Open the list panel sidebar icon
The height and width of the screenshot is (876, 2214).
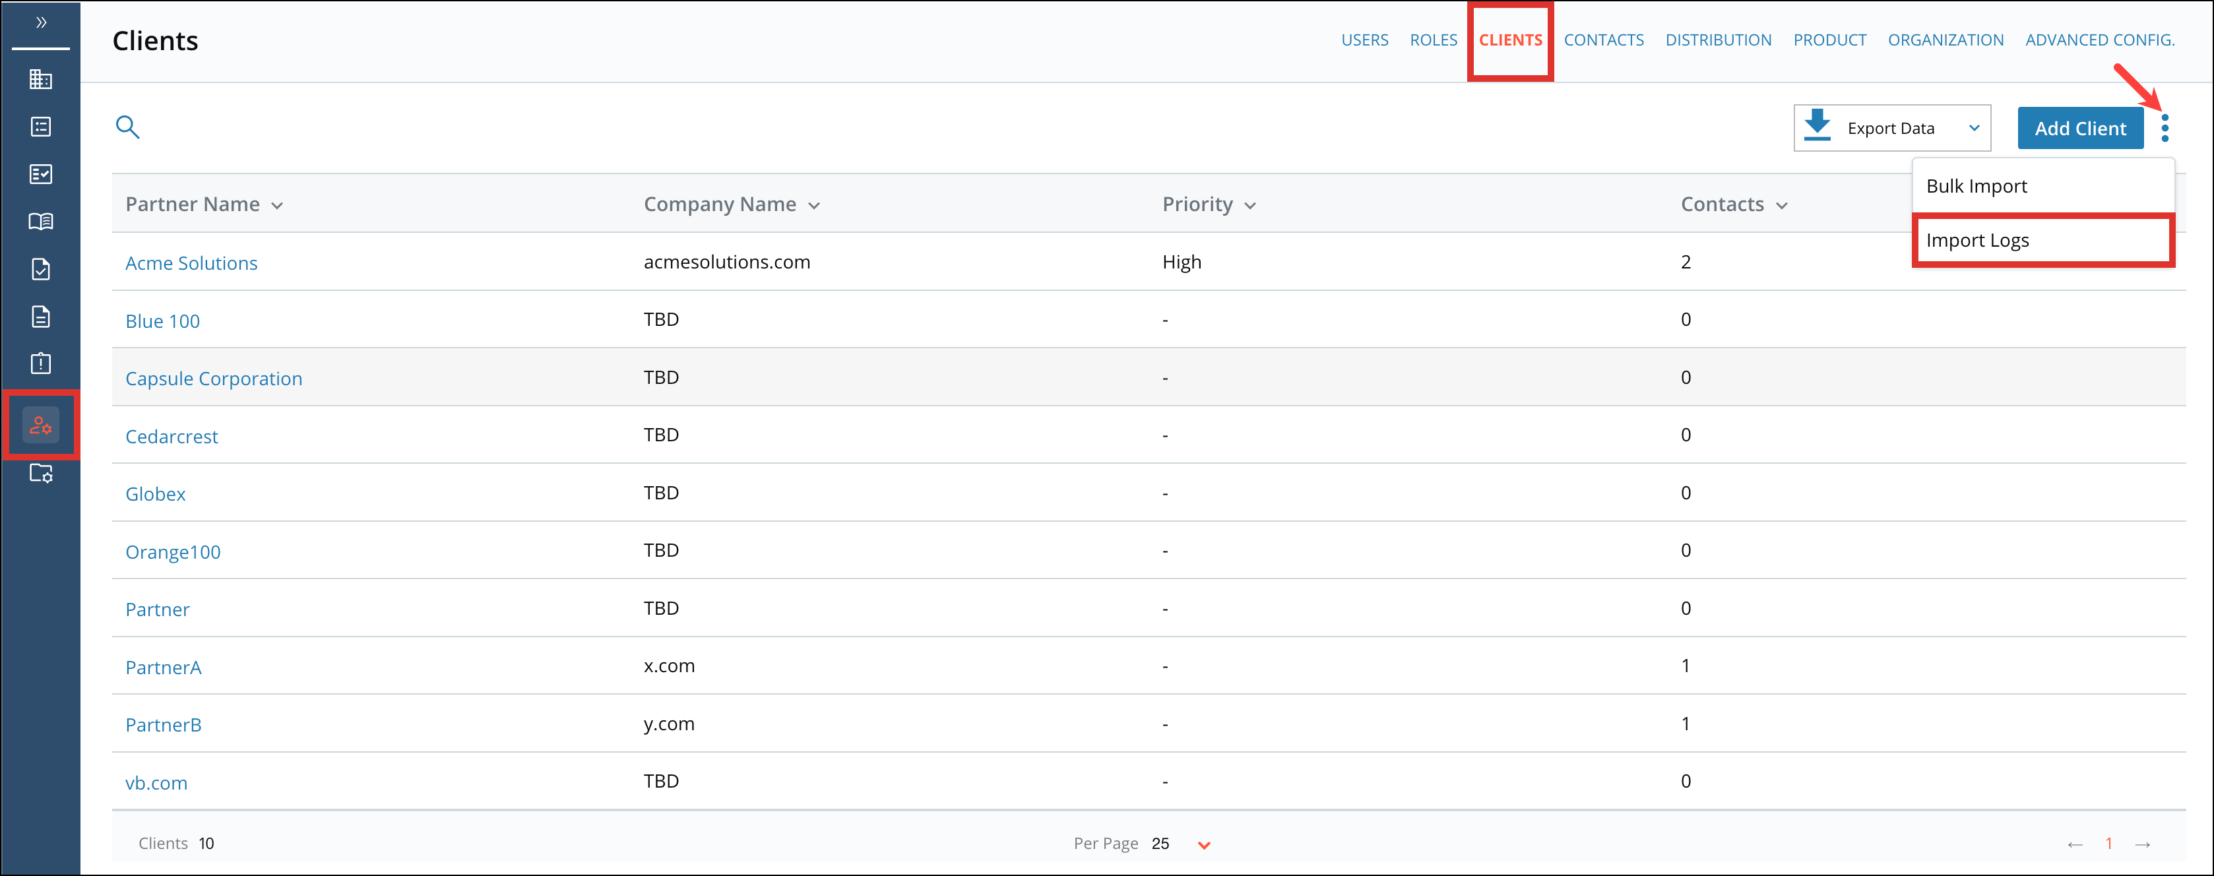(40, 127)
